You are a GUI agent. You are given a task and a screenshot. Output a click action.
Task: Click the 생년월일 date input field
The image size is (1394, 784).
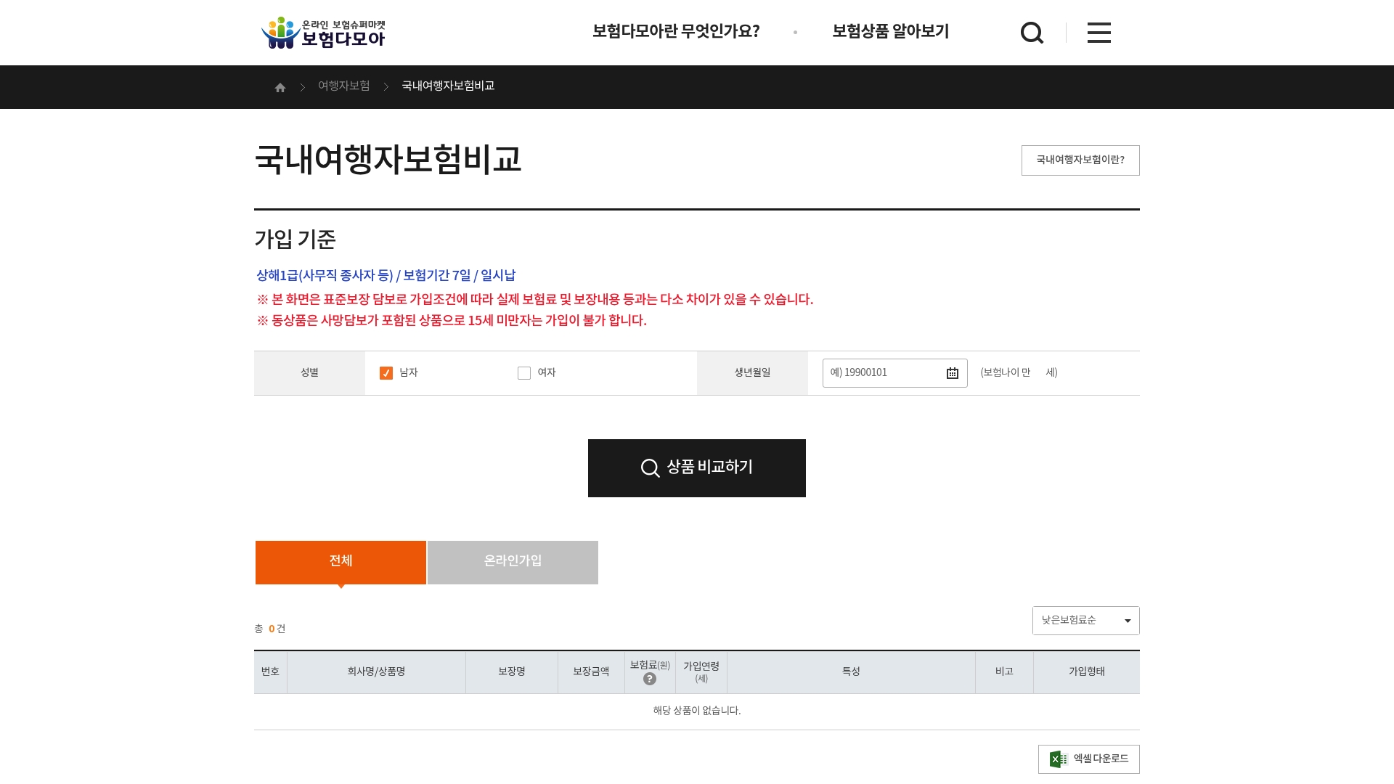[886, 372]
